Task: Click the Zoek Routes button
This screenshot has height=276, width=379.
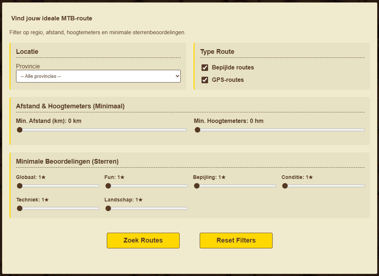Action: [143, 240]
